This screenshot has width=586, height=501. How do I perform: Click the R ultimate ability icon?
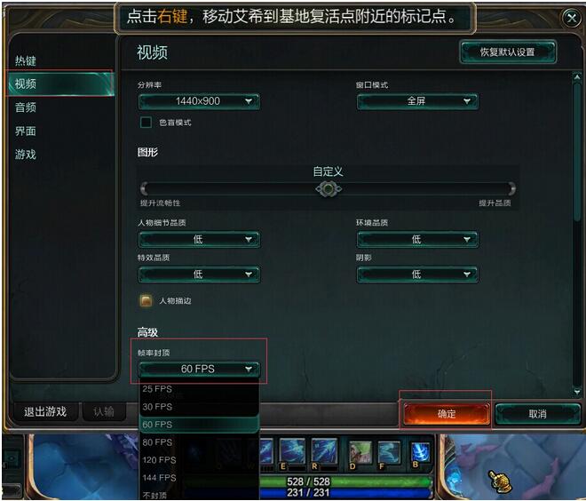324,450
